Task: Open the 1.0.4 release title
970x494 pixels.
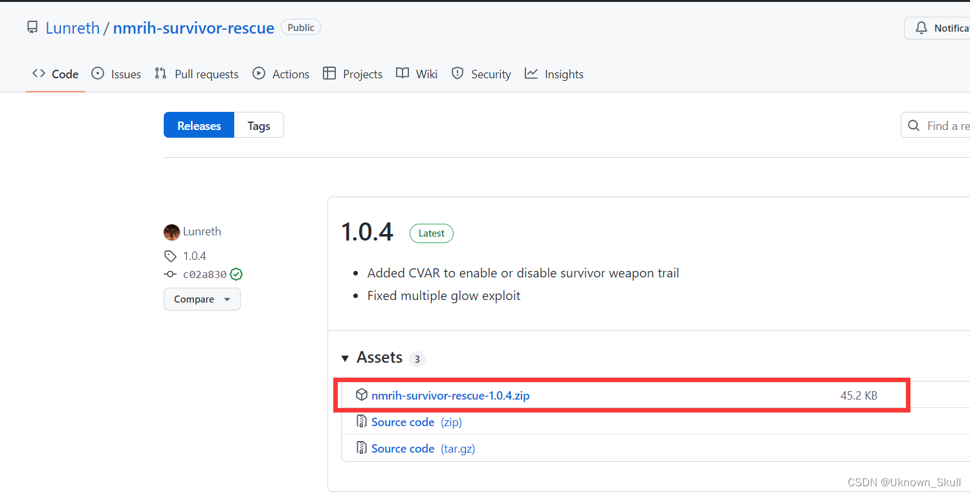Action: tap(367, 232)
